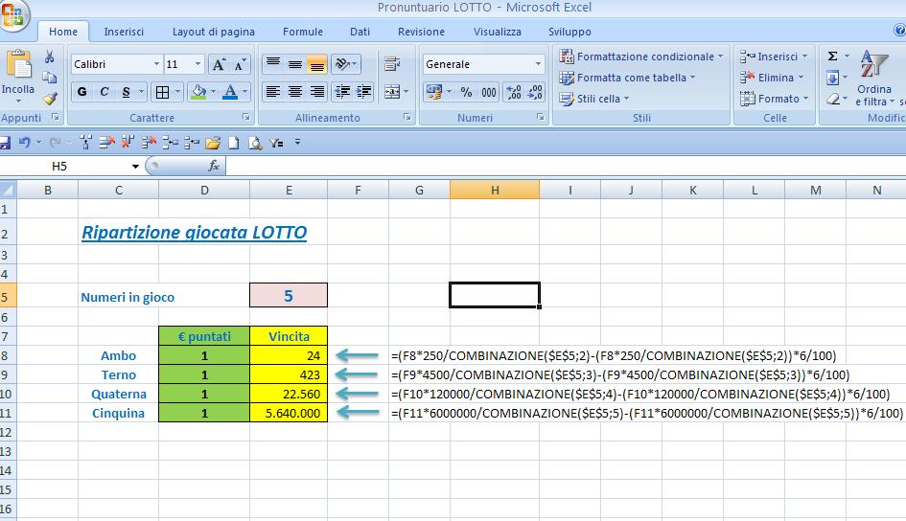Select the Format Painter brush icon
This screenshot has width=906, height=521.
click(x=50, y=99)
